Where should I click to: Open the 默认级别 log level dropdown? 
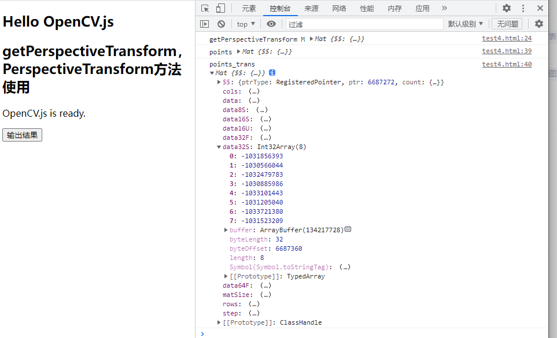pyautogui.click(x=466, y=24)
